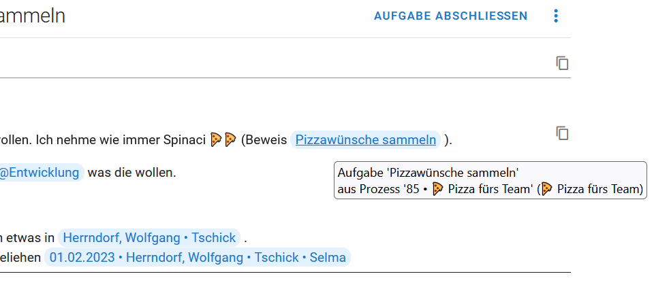Click aus Prozess '85 in the tooltip
Screen dimensions: 654x306
[378, 189]
